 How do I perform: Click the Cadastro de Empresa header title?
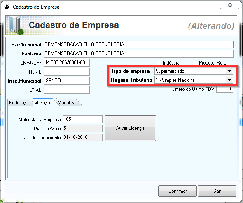click(74, 25)
